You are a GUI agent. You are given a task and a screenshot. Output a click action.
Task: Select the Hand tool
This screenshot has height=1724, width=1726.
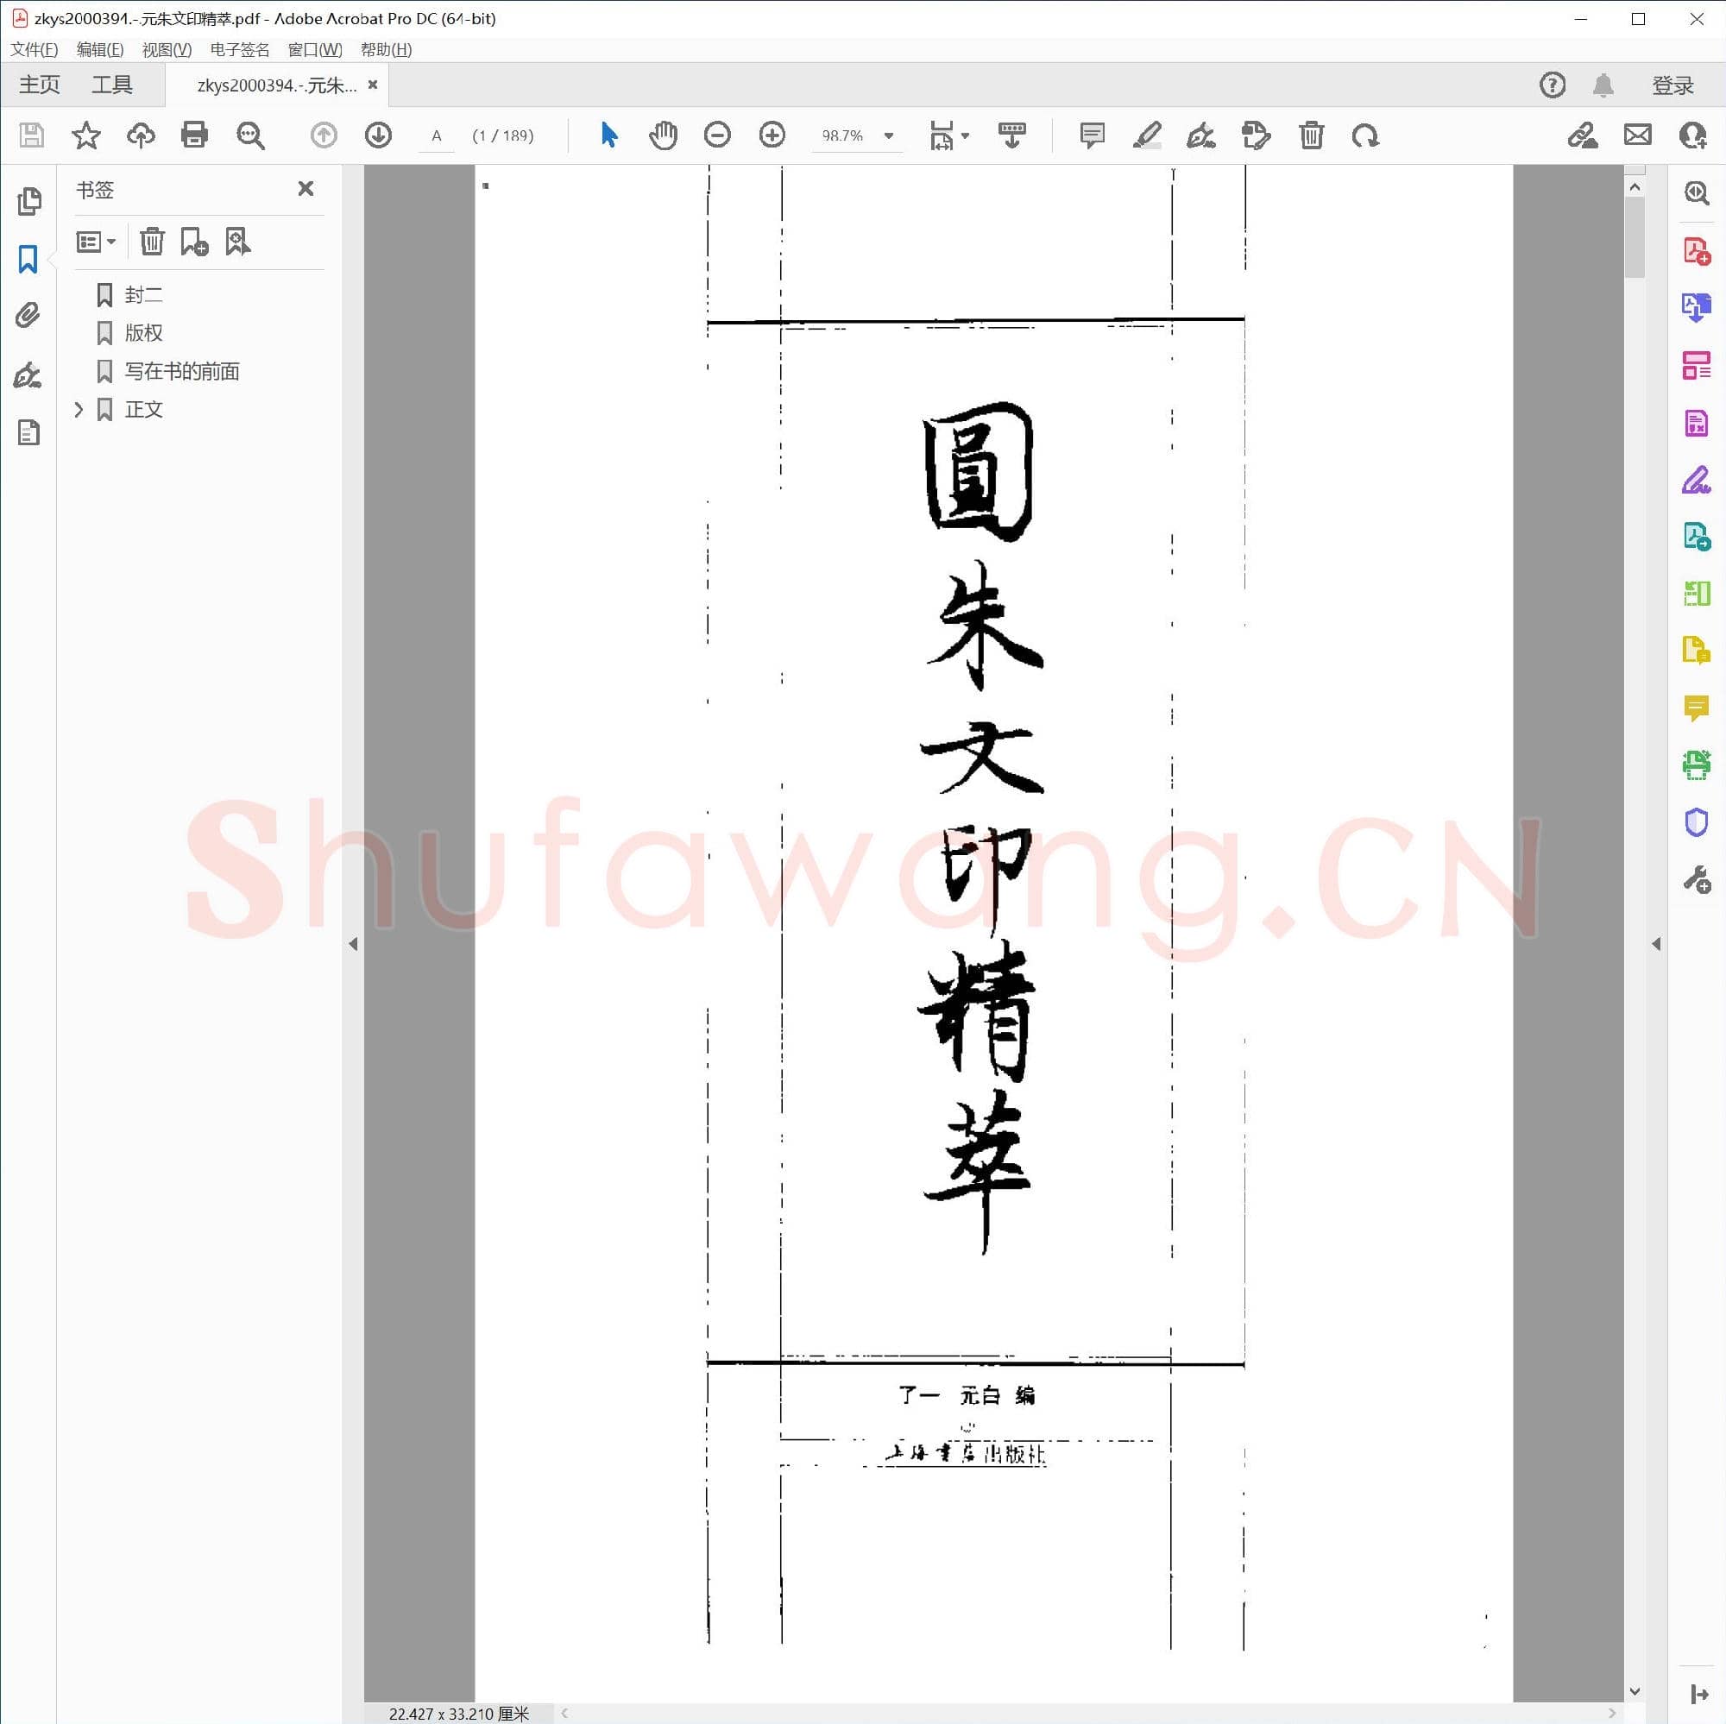(663, 135)
